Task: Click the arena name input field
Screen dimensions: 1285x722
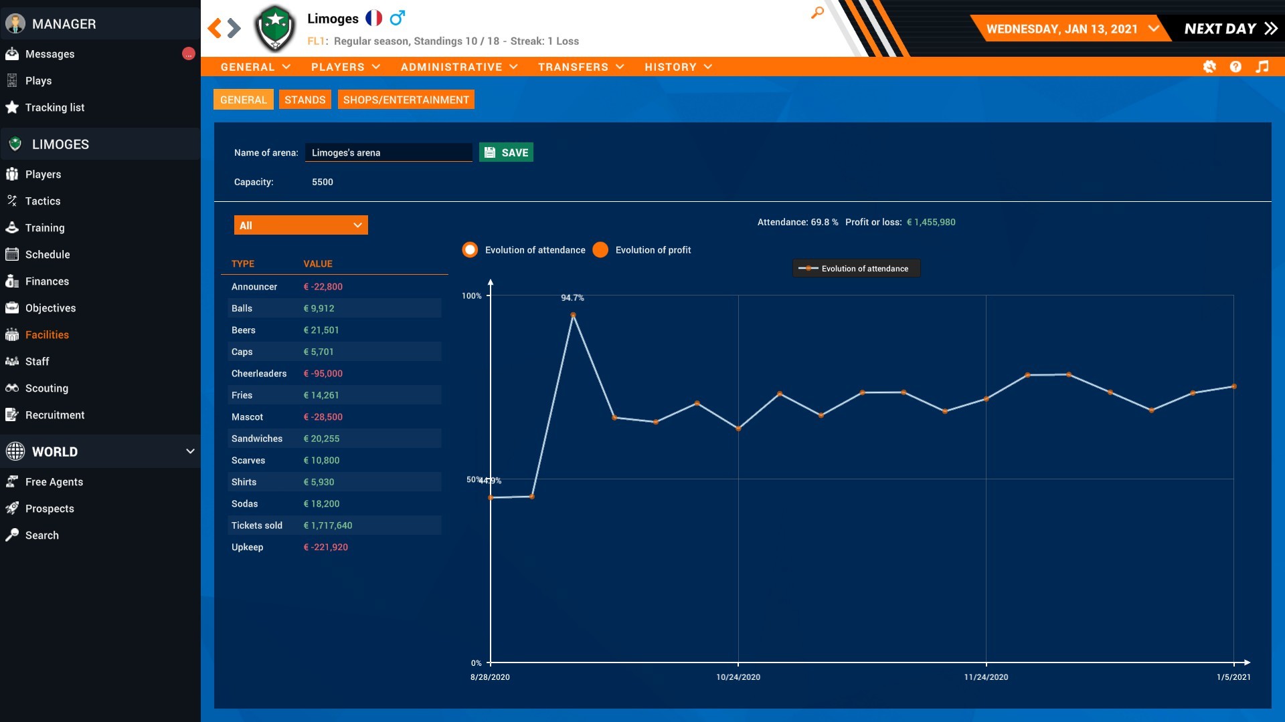Action: pyautogui.click(x=388, y=152)
